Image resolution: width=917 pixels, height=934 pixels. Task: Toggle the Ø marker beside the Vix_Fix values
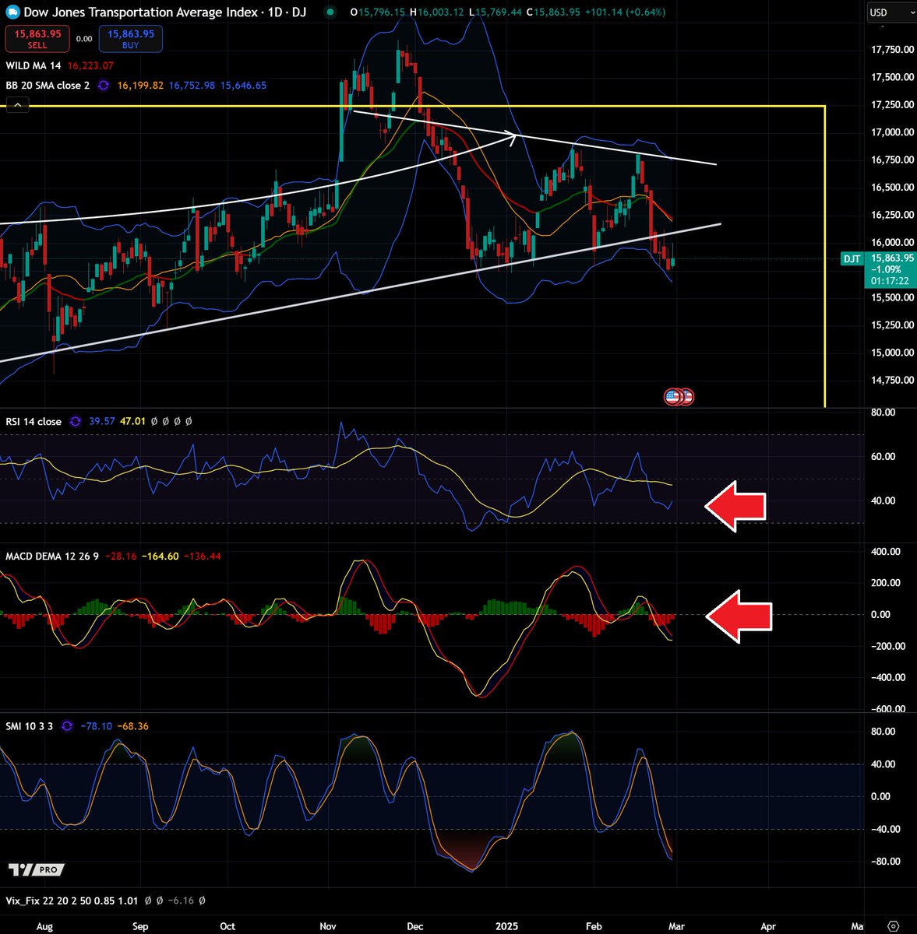148,901
